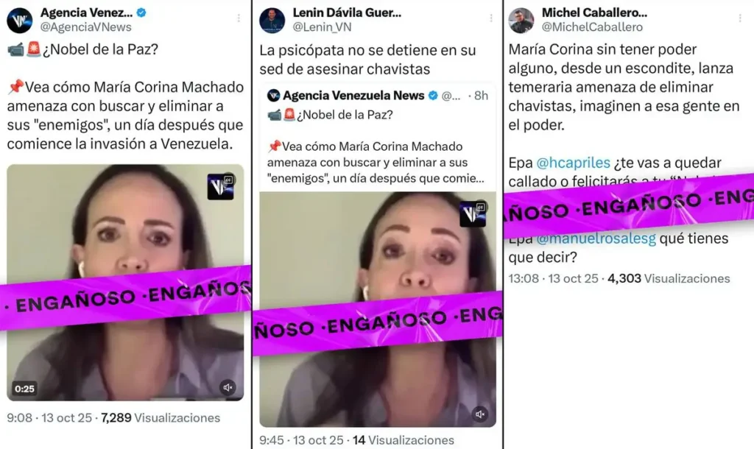Viewport: 754px width, 449px height.
Task: Click verified badge in quoted Agencia Venezuela News
Action: 433,96
